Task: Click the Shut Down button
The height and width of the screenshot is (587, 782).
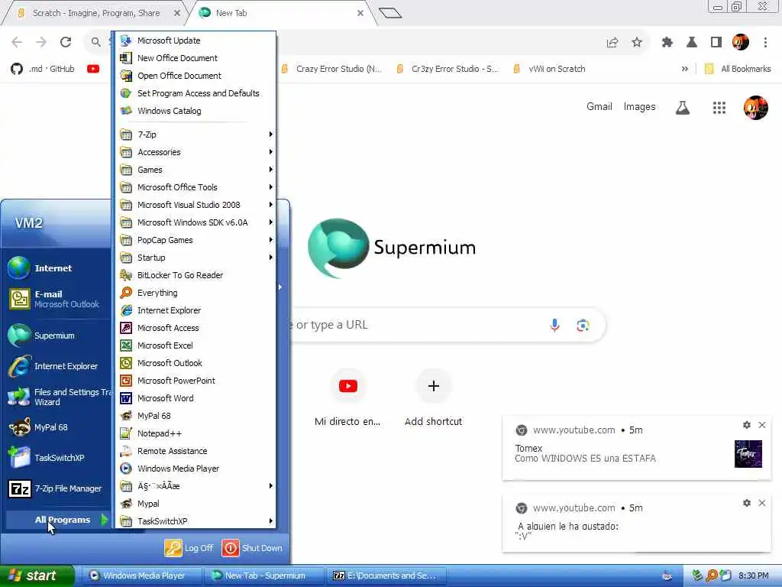Action: 252,548
